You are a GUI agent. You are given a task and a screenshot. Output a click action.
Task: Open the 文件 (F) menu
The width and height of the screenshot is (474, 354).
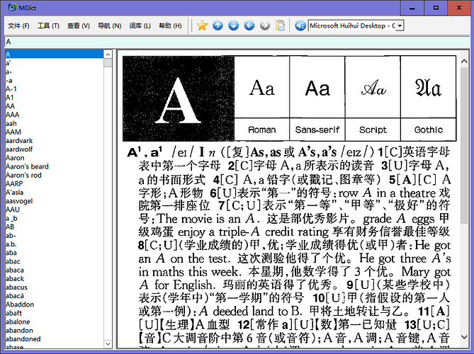coord(18,25)
